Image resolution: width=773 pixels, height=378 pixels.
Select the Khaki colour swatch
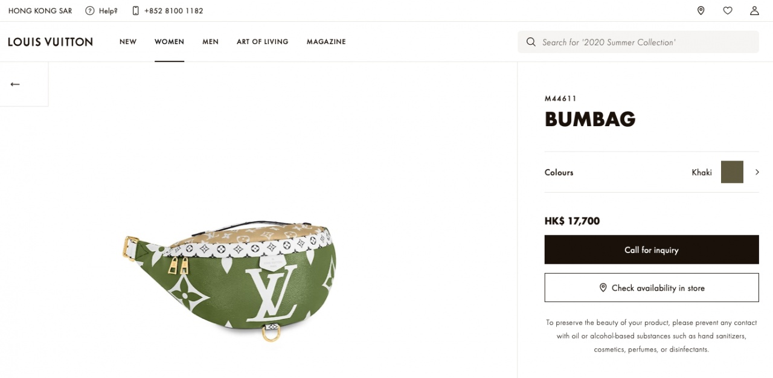click(x=732, y=172)
